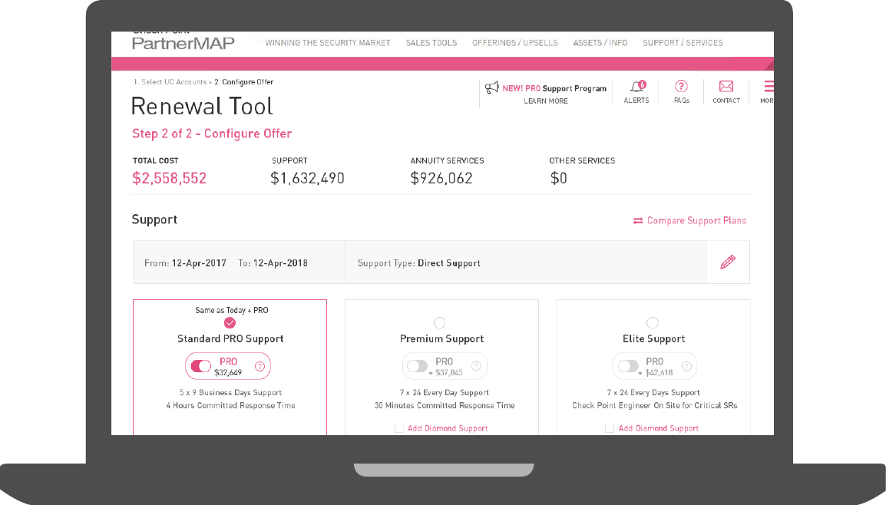Viewport: 886px width, 505px height.
Task: Click annuity services $926,062 value
Action: [441, 179]
